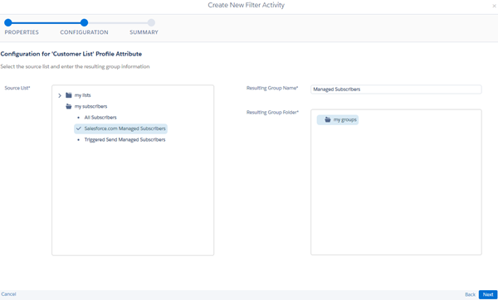Cancel the filter activity creation
Image resolution: width=498 pixels, height=300 pixels.
click(8, 294)
